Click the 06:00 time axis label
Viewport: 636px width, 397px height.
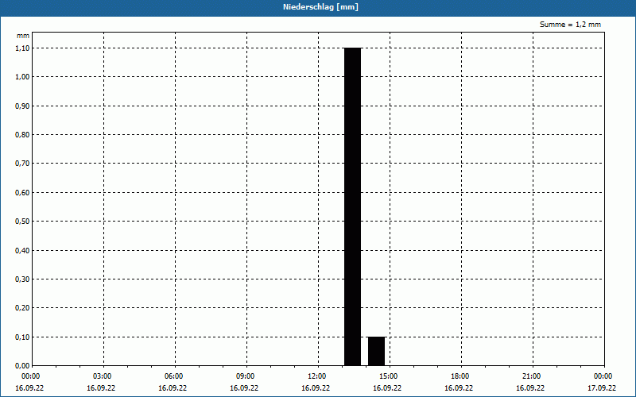[173, 376]
